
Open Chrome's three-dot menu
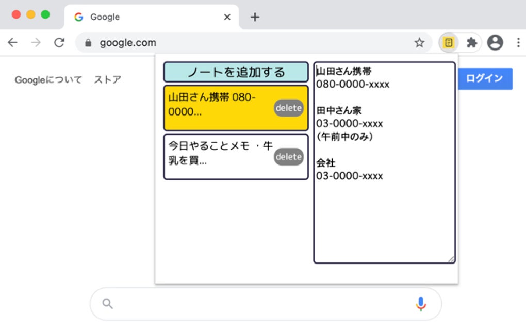point(518,43)
